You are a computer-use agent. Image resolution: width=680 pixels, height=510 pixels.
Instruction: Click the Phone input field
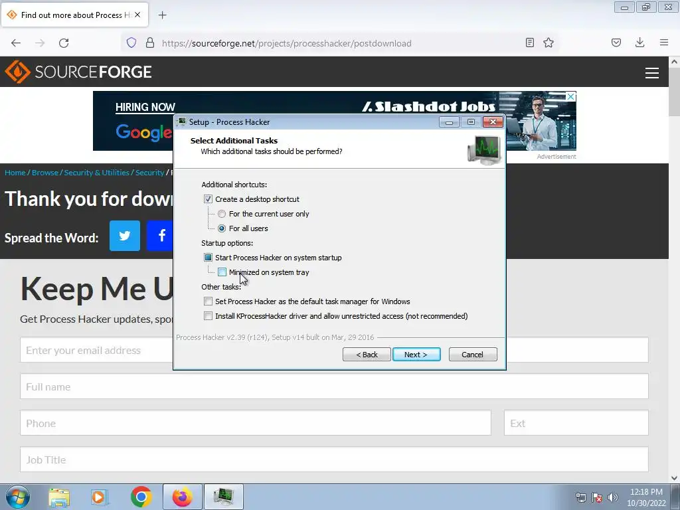[x=256, y=423]
